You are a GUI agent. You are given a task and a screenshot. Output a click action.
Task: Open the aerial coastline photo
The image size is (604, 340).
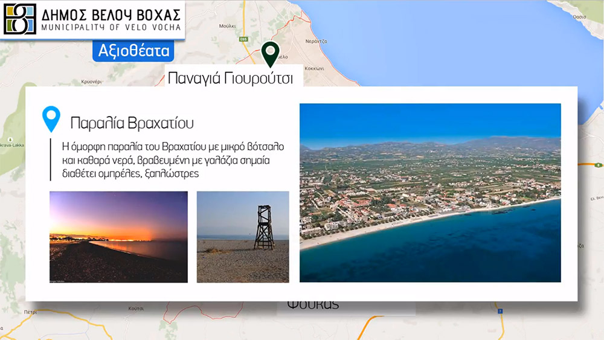[430, 193]
